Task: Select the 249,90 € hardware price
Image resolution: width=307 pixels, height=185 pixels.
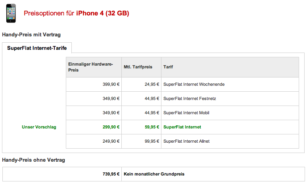Action: (x=111, y=141)
